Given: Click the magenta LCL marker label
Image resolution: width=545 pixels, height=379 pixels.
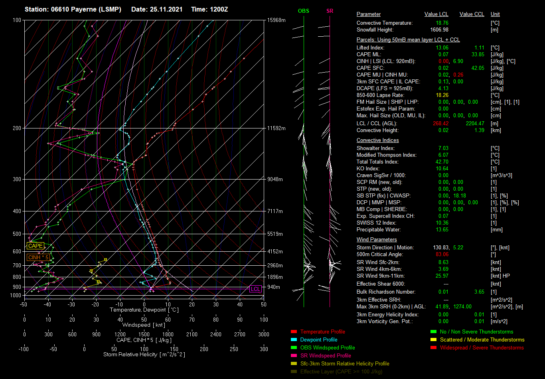Looking at the screenshot, I should tap(255, 289).
